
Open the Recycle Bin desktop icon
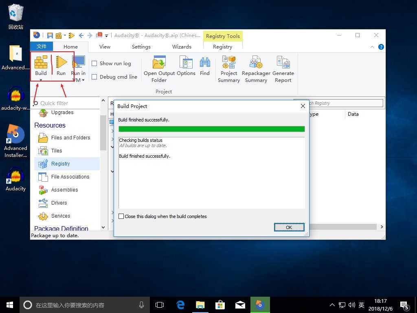16,16
